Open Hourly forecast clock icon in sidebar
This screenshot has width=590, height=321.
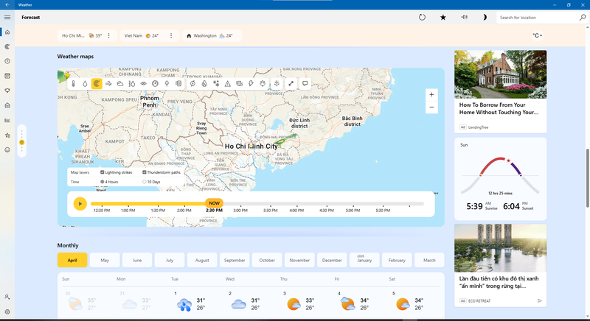tap(7, 61)
